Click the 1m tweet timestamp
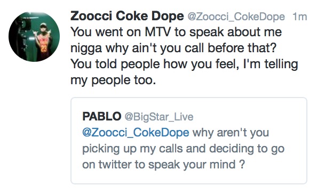This screenshot has width=317, height=194. (x=299, y=17)
